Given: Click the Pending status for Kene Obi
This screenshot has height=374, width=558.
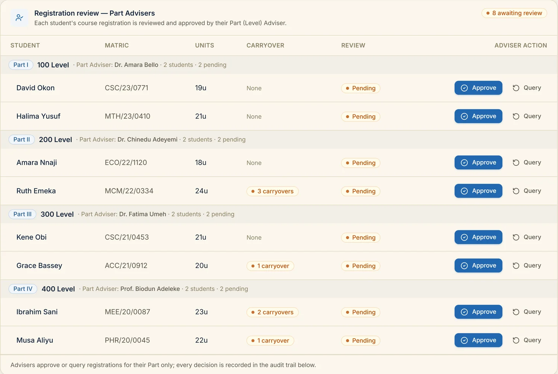Looking at the screenshot, I should coord(360,238).
